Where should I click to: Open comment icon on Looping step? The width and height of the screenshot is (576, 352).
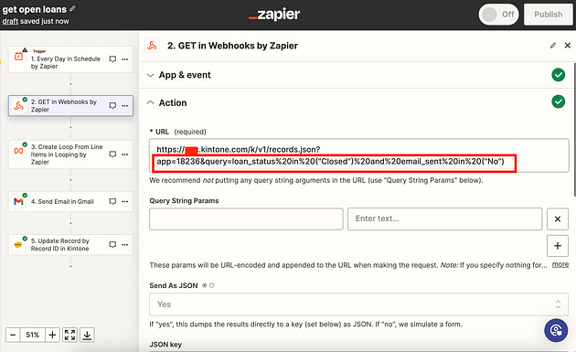pyautogui.click(x=112, y=155)
